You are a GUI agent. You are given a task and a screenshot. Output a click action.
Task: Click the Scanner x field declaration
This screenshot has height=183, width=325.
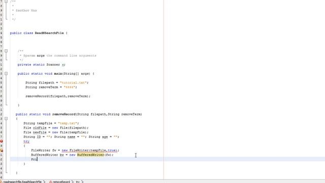[x=41, y=65]
